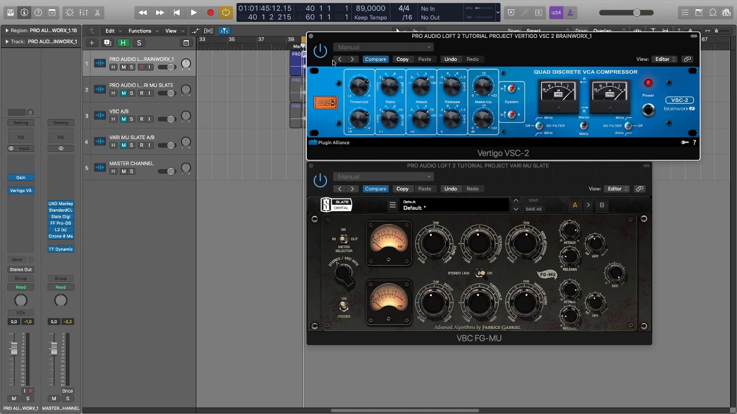Screen dimensions: 737x414
Task: Toggle Vertigo VSC-2 plugin window power button
Action: coord(320,51)
